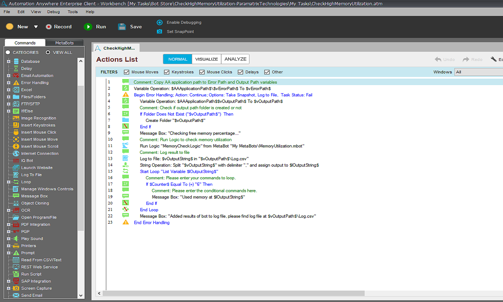
Task: Switch to the MetaBots tab
Action: (64, 43)
